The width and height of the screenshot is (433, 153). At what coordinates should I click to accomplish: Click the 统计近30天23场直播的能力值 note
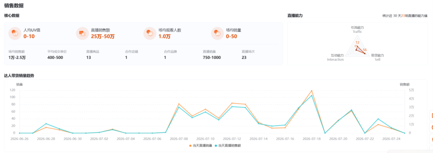point(405,16)
